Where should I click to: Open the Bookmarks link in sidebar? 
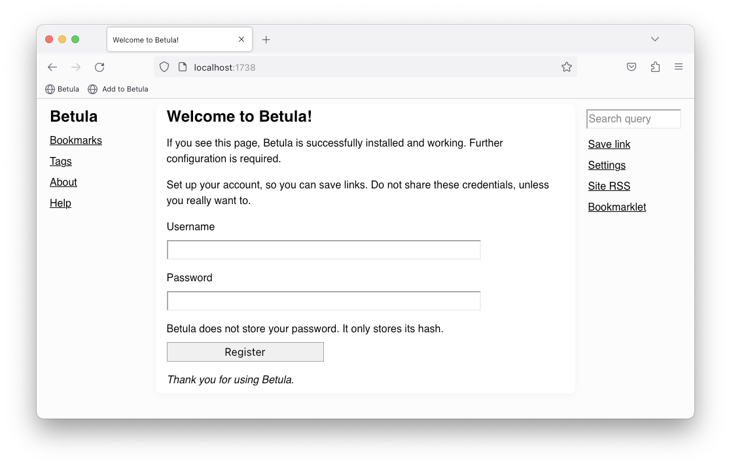pos(76,141)
